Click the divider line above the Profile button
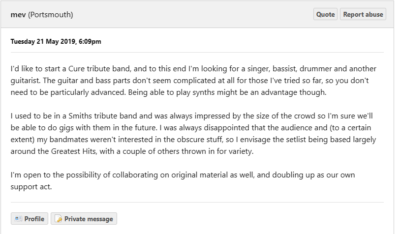The width and height of the screenshot is (400, 234). pos(197,202)
